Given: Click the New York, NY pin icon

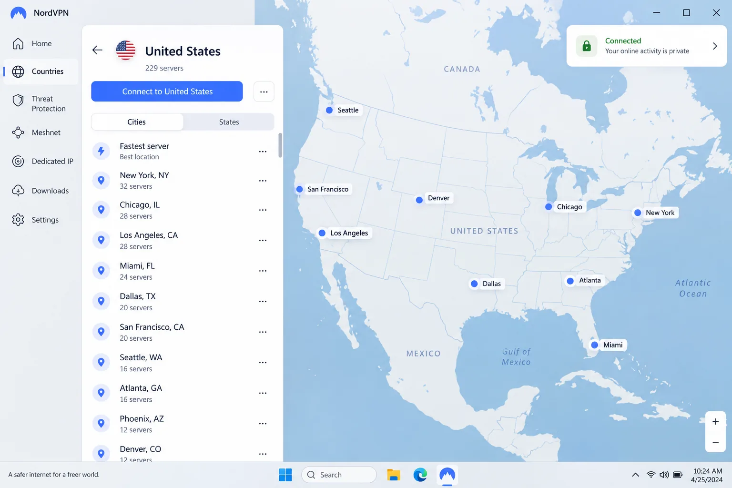Looking at the screenshot, I should [x=101, y=180].
